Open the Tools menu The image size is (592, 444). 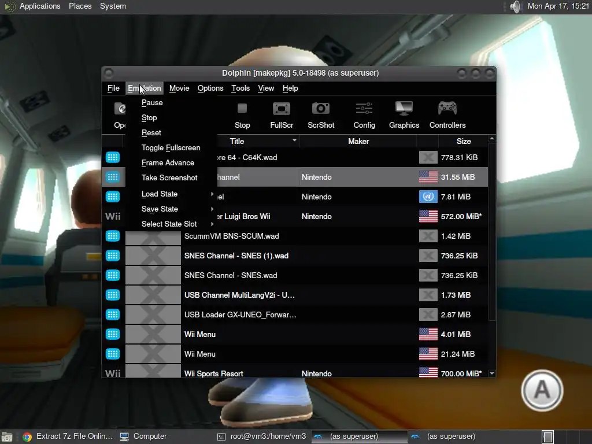pyautogui.click(x=240, y=88)
